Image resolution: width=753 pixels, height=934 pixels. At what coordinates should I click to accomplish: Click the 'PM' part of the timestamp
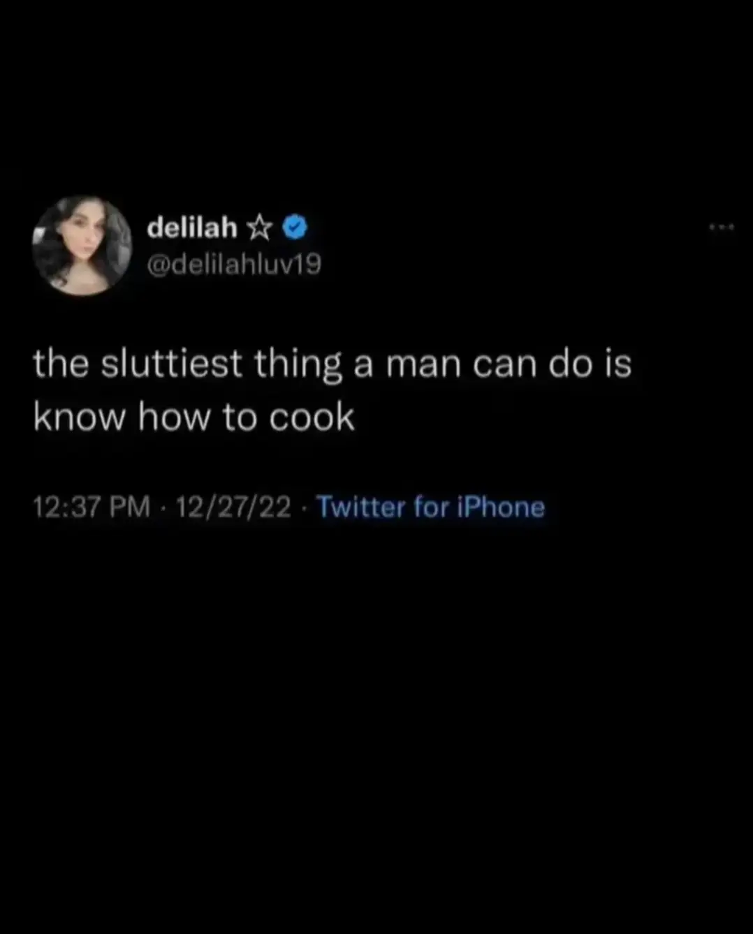pyautogui.click(x=130, y=507)
